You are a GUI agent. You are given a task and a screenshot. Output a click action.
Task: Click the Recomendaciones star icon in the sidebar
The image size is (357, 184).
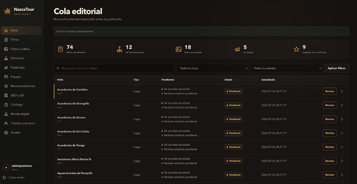[6, 86]
